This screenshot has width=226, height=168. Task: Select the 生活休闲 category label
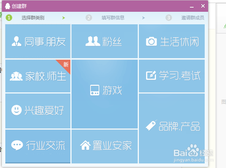click(x=180, y=42)
